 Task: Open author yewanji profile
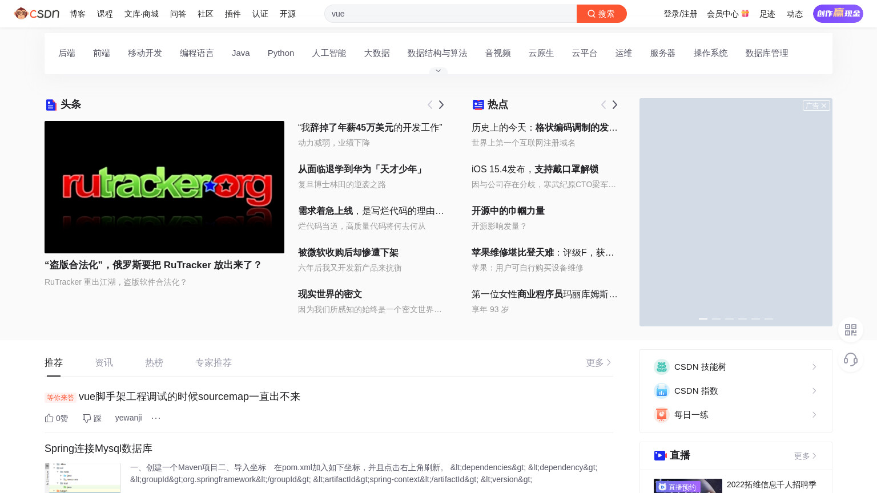[x=128, y=418]
